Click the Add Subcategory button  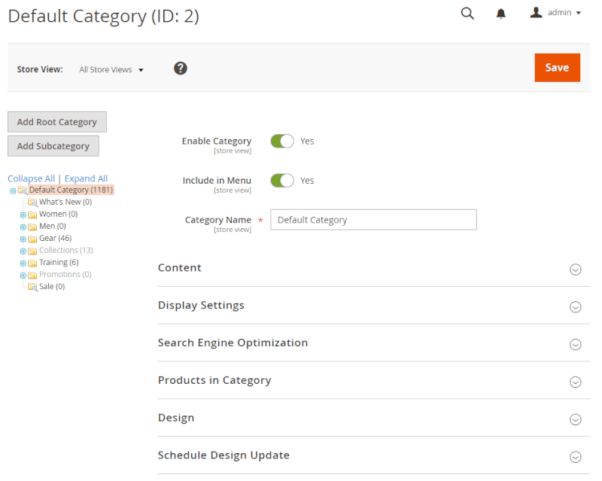[x=53, y=146]
